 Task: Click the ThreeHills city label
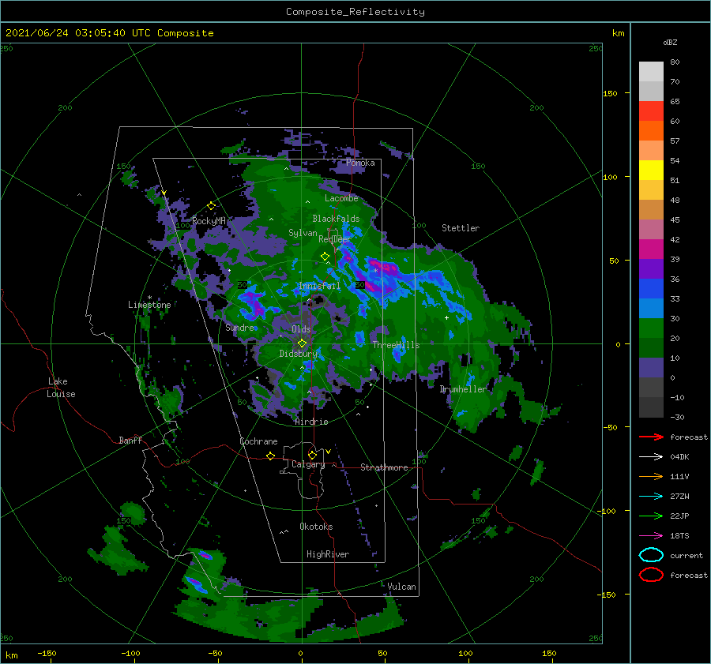[x=396, y=345]
